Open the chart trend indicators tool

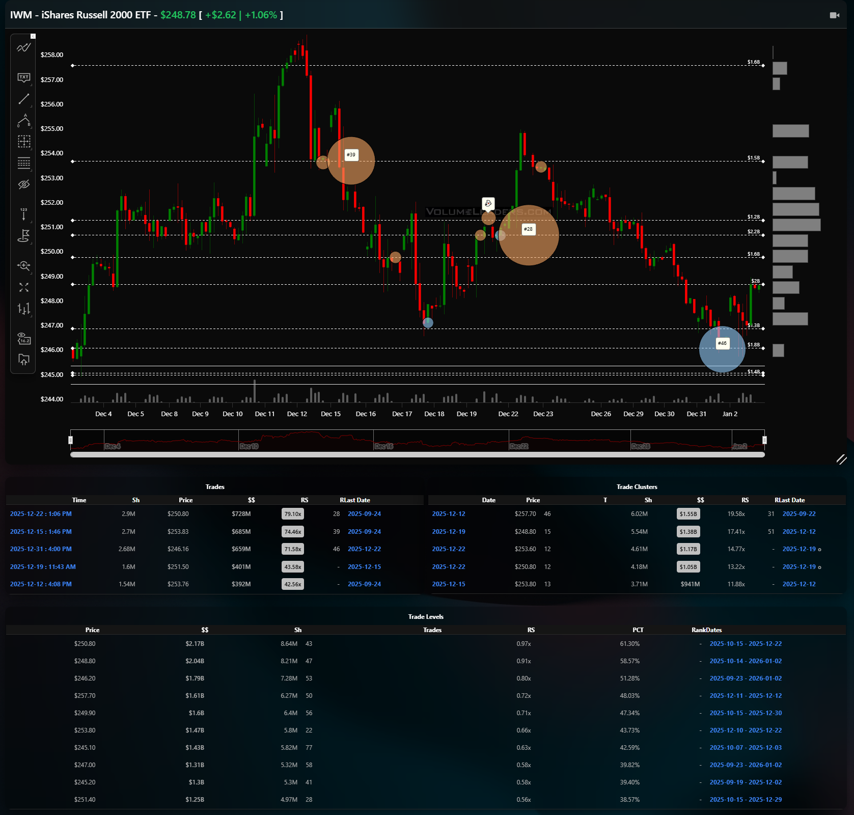click(24, 48)
